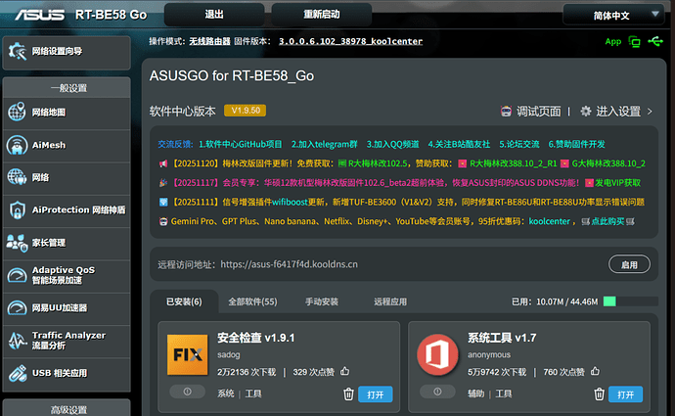
Task: Switch to the 已安装(6) tab
Action: coord(184,301)
